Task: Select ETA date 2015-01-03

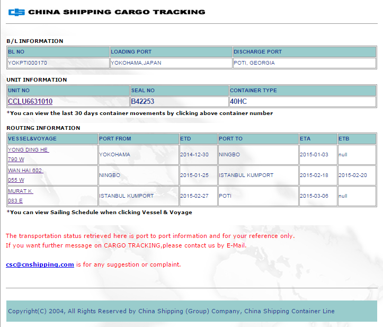Action: coord(314,154)
